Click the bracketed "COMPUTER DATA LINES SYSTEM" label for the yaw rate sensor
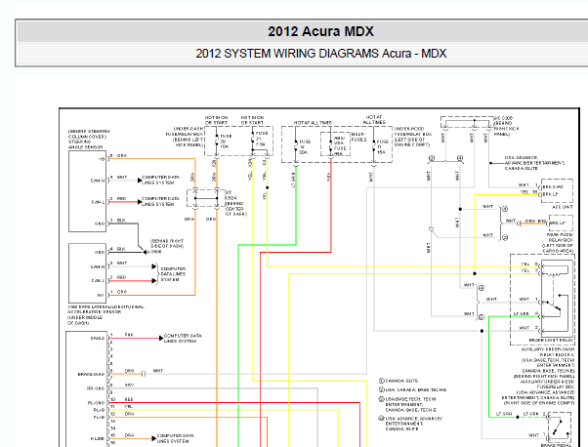The width and height of the screenshot is (588, 447). pyautogui.click(x=173, y=274)
